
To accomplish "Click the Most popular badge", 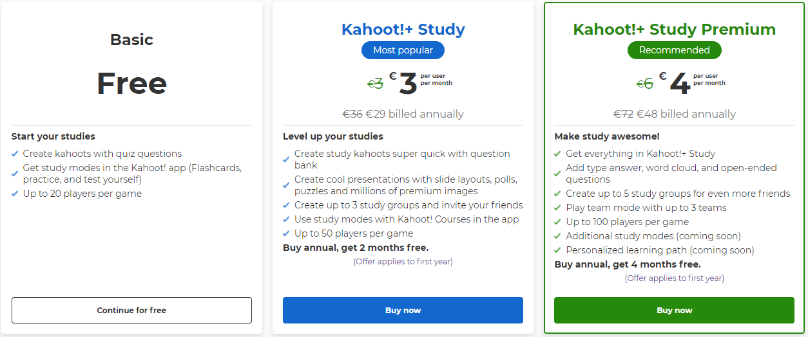I will [403, 50].
